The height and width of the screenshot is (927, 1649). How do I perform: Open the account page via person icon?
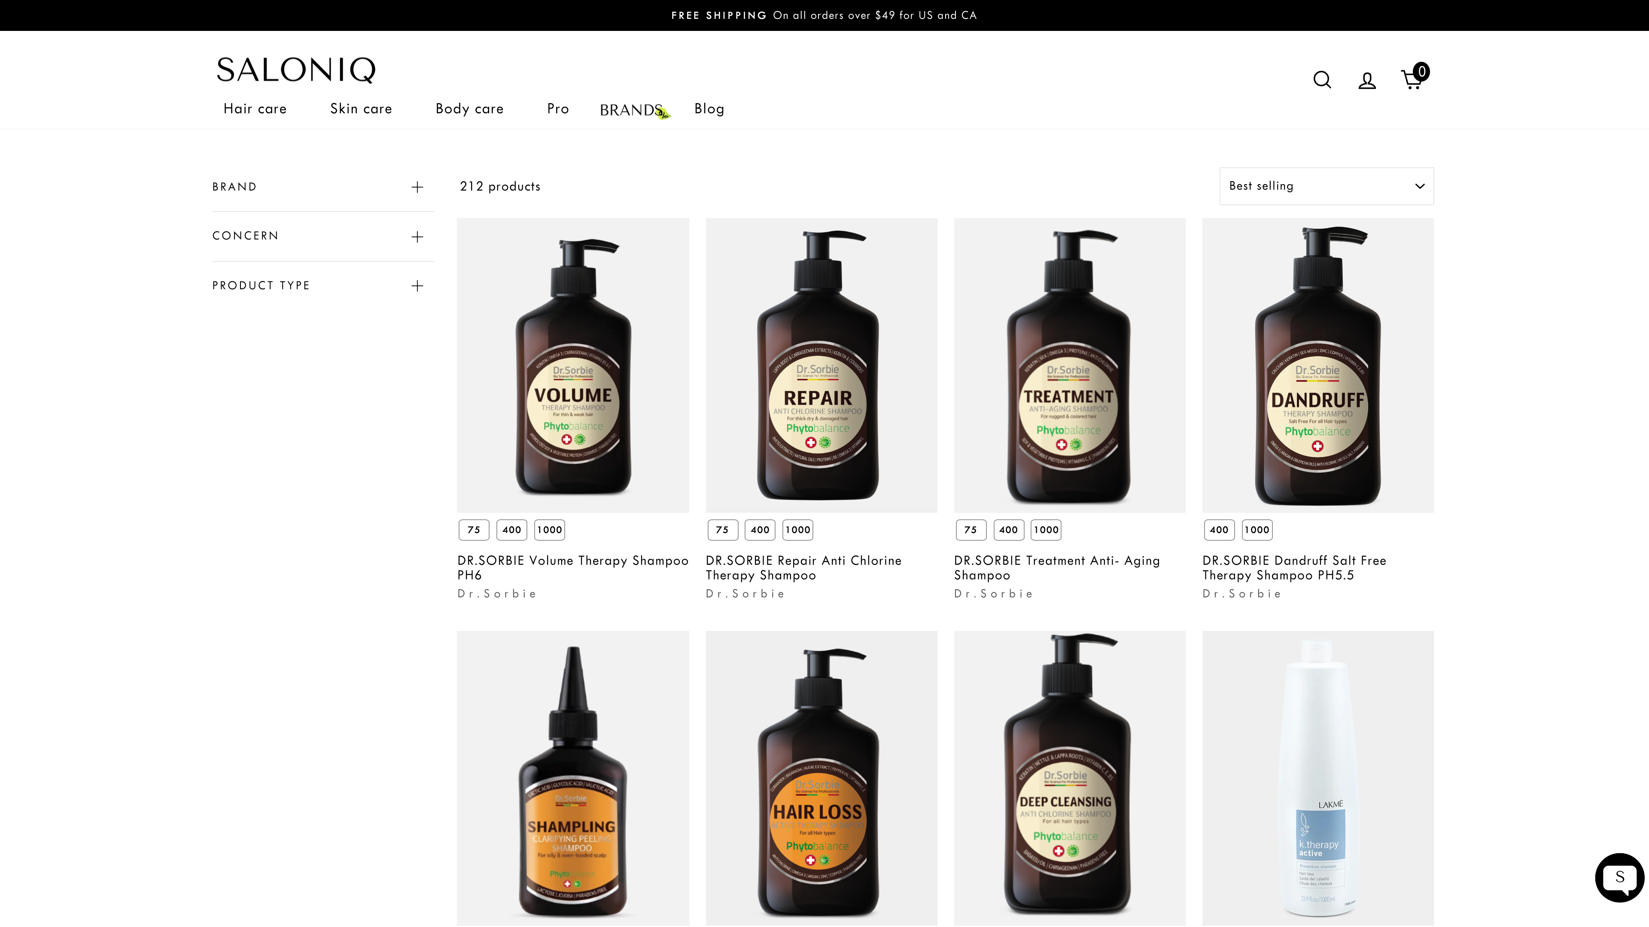(x=1367, y=79)
